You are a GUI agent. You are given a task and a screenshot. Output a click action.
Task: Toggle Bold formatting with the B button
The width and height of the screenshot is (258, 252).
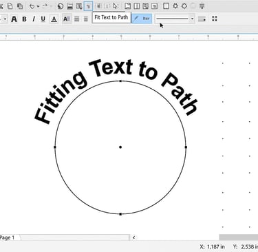tap(24, 19)
